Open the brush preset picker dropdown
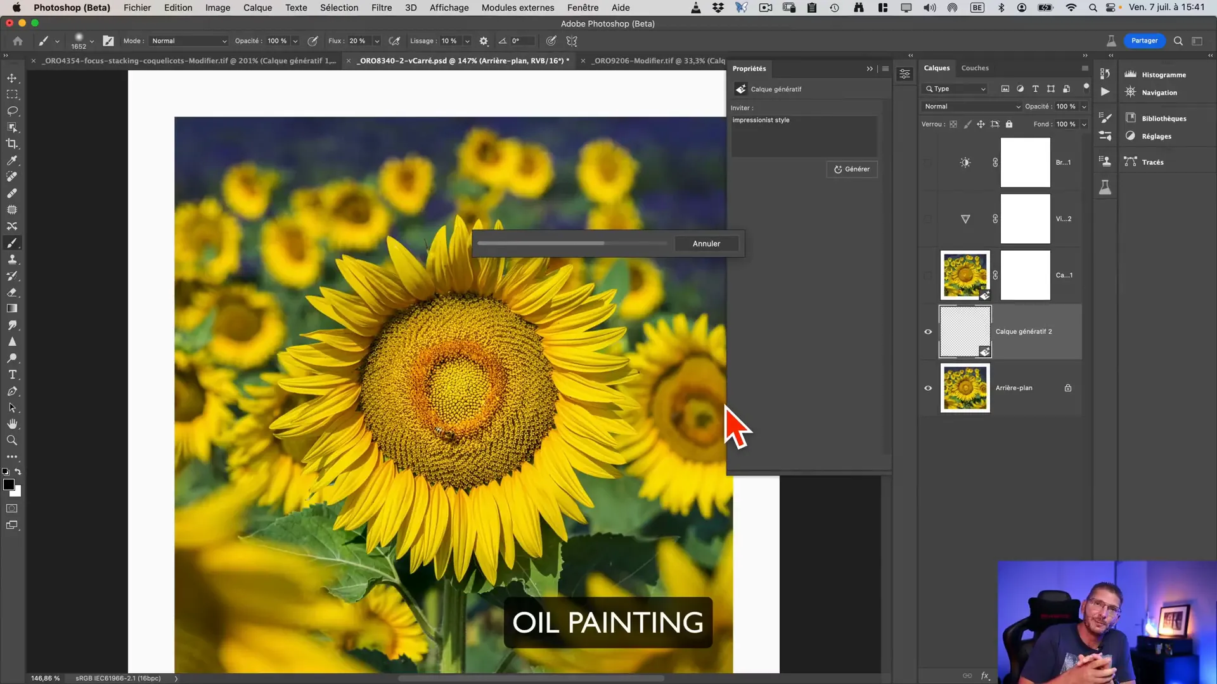The height and width of the screenshot is (684, 1217). (x=91, y=41)
